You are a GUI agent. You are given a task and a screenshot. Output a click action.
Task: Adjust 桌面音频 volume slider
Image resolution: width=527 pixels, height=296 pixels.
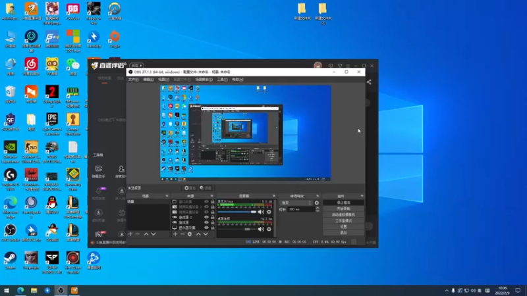pyautogui.click(x=237, y=229)
